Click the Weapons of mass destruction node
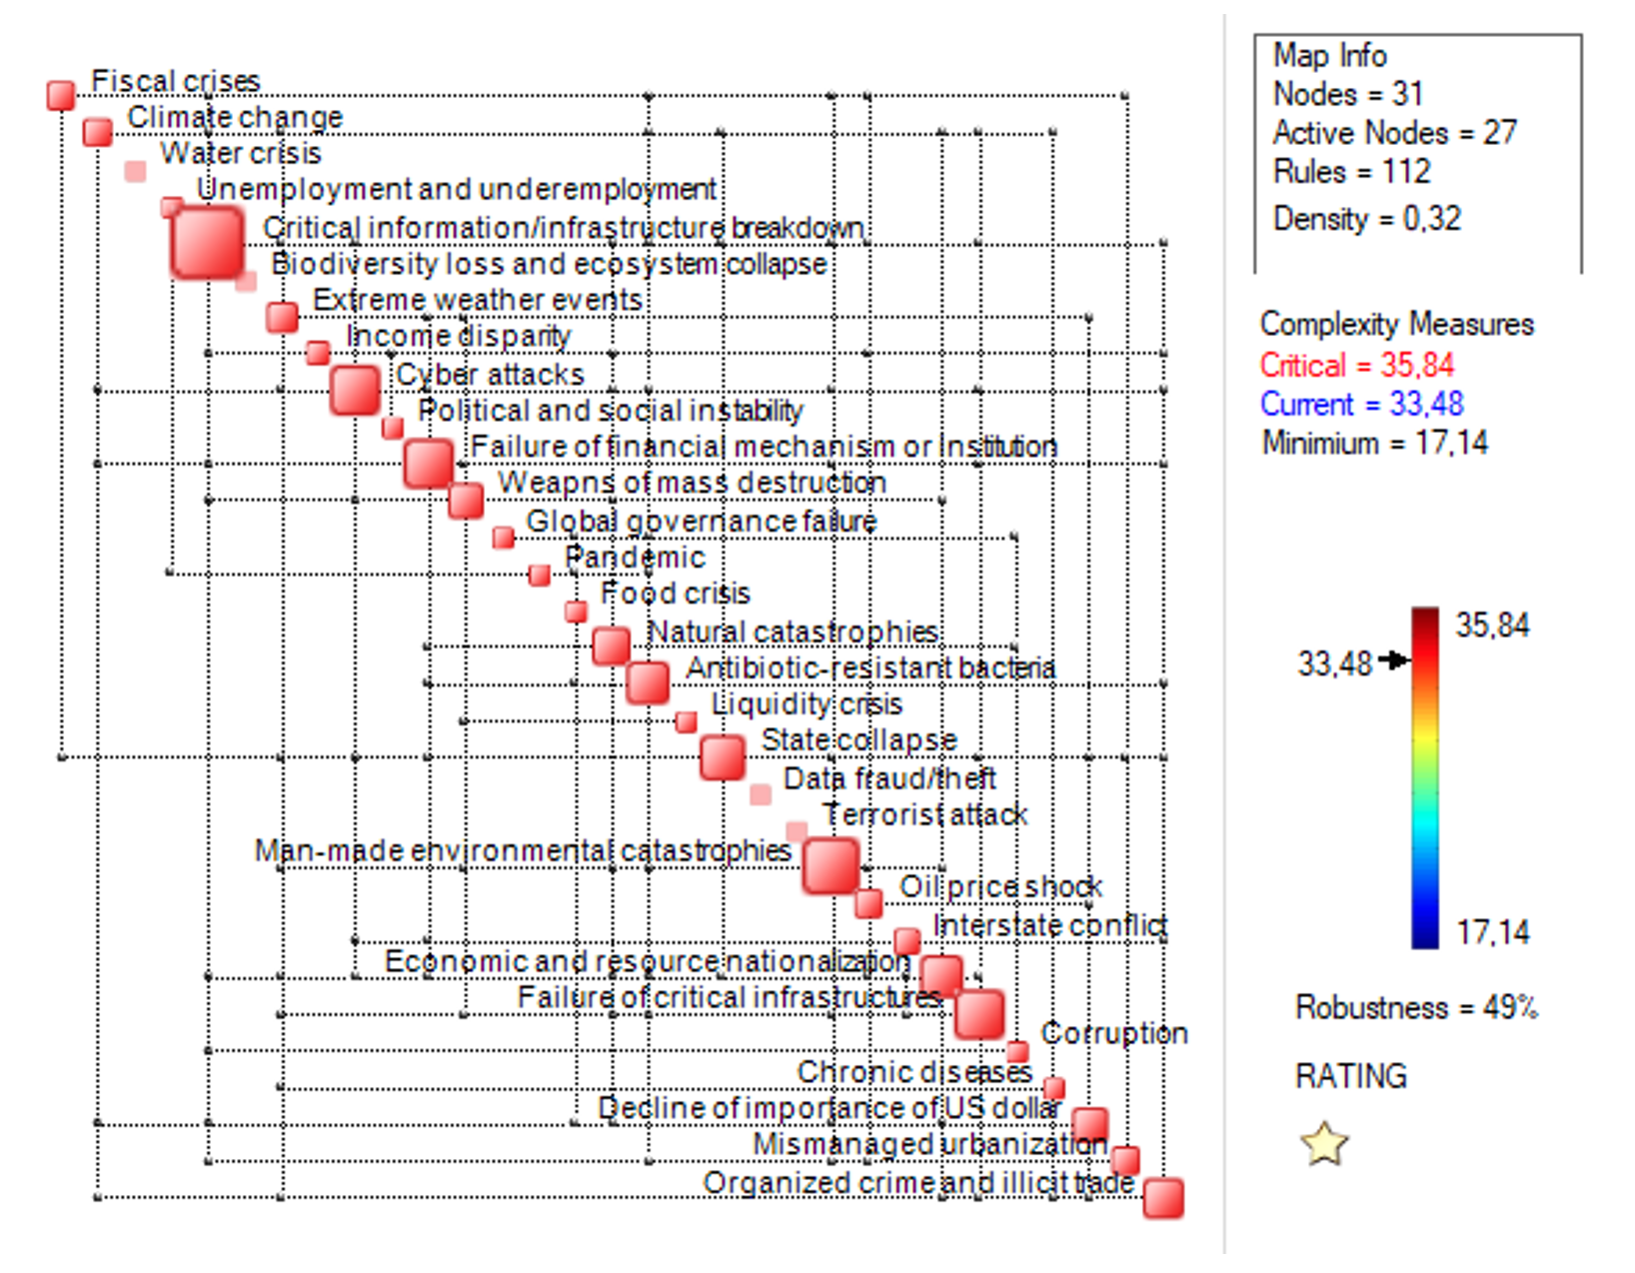This screenshot has height=1273, width=1635. pos(466,501)
